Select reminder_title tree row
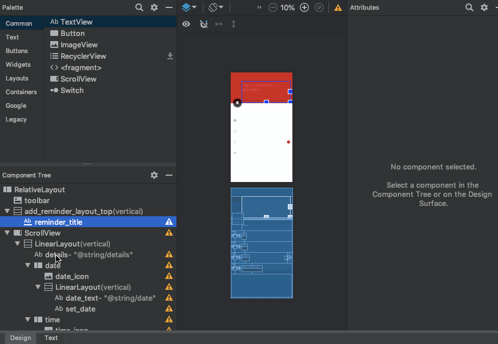The height and width of the screenshot is (344, 498). click(88, 222)
